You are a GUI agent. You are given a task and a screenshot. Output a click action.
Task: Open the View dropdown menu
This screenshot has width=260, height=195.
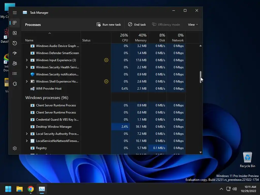tap(193, 25)
